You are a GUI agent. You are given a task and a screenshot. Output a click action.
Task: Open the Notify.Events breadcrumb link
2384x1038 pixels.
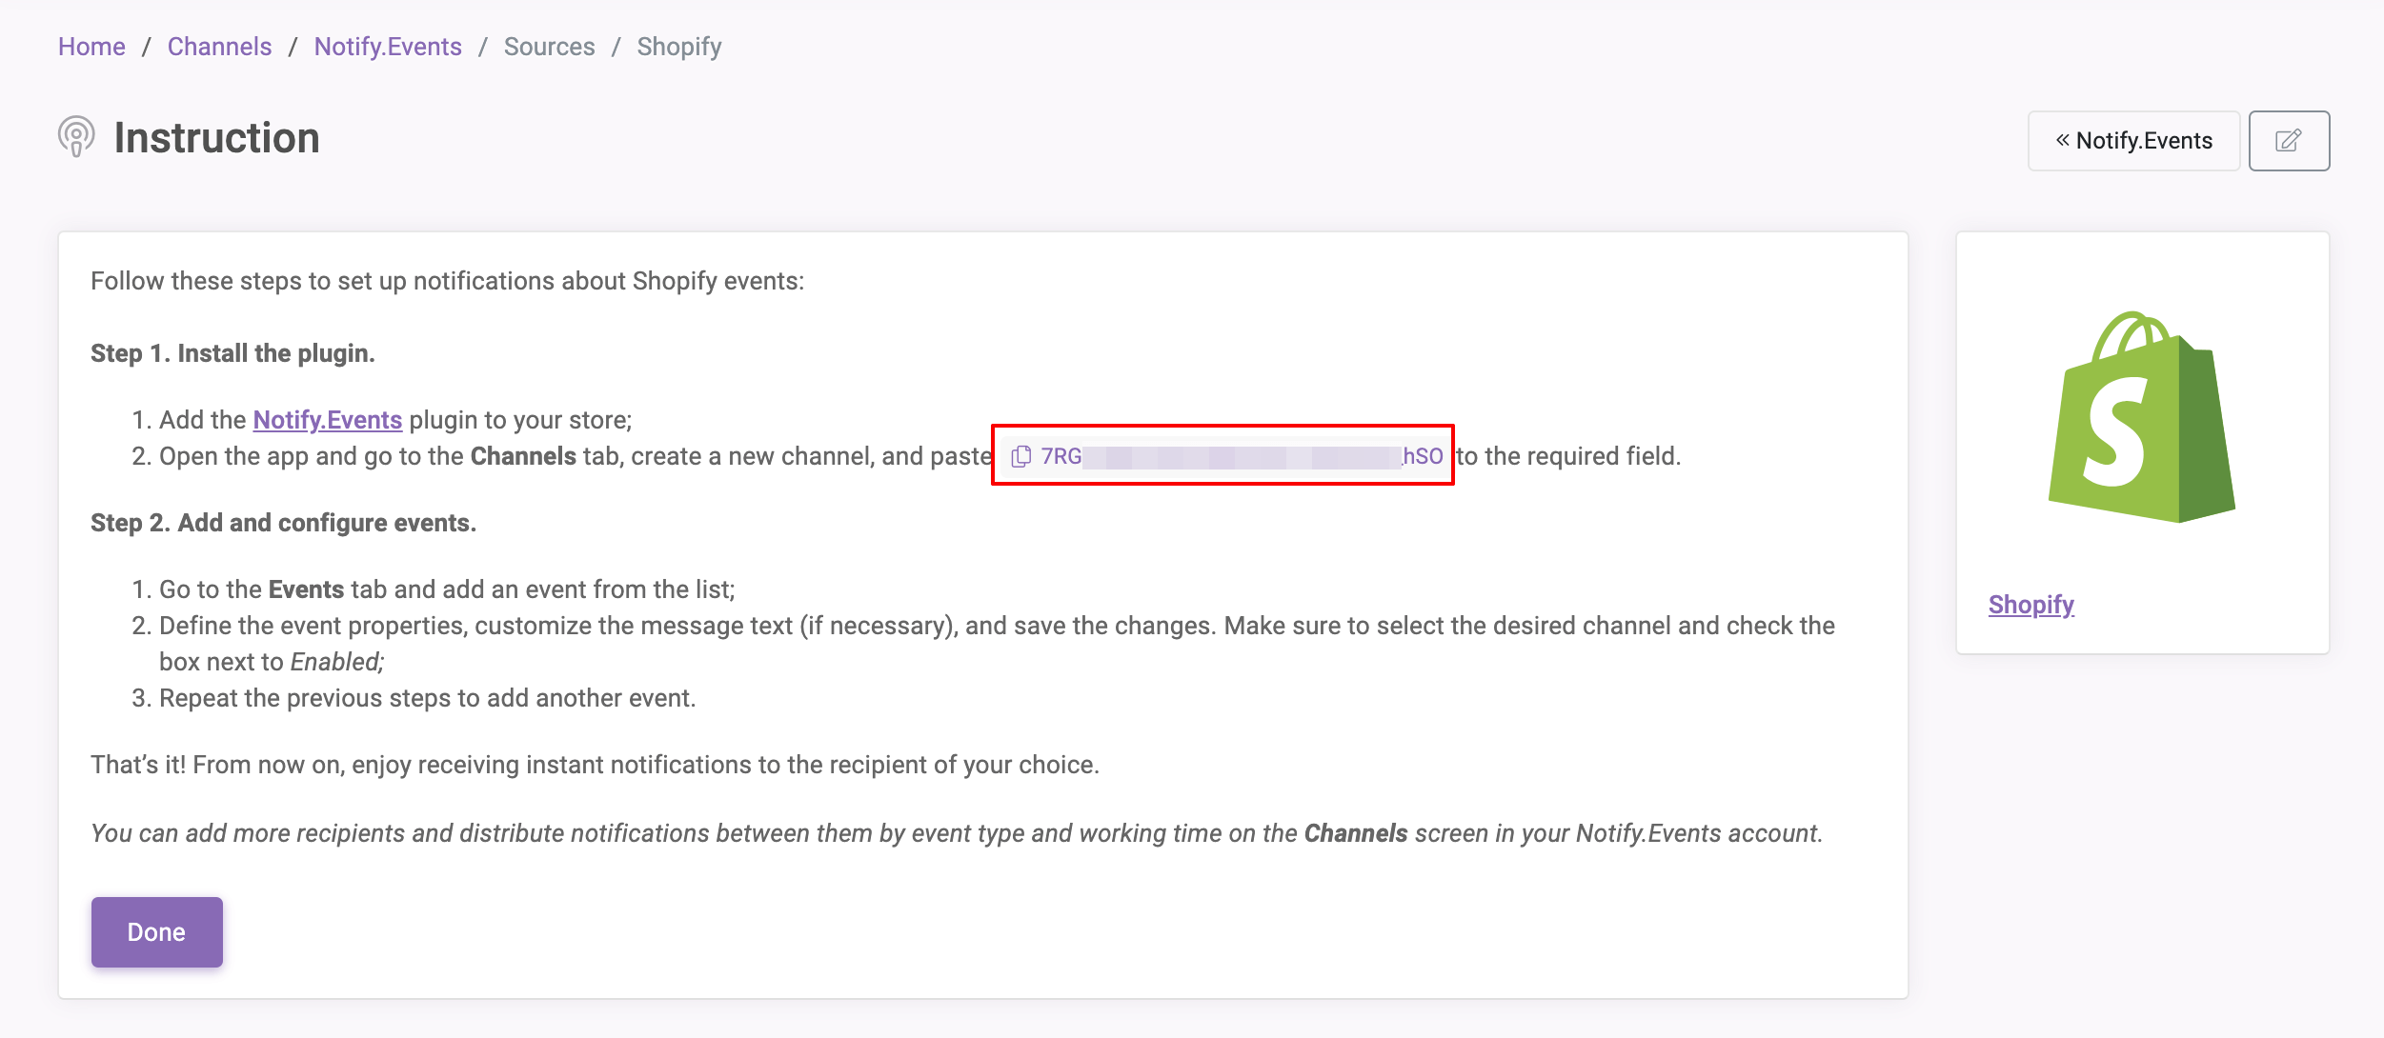[388, 47]
